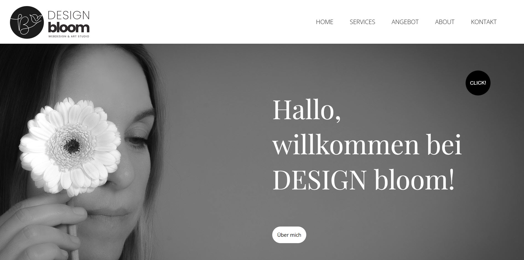Click the willkommen bei heading line

(367, 145)
